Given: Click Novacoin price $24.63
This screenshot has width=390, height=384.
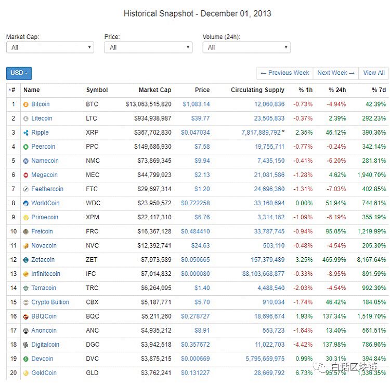Looking at the screenshot, I should [x=201, y=246].
